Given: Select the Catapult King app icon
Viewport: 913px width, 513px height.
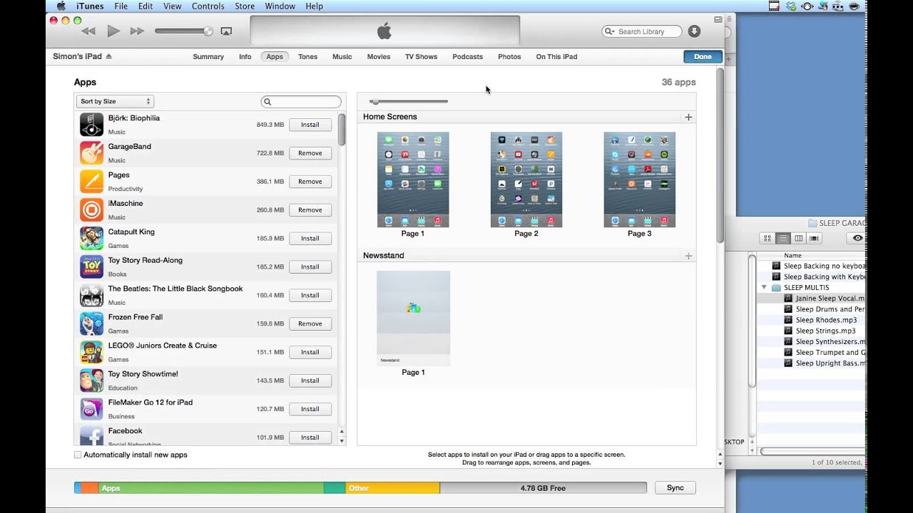Looking at the screenshot, I should tap(91, 239).
